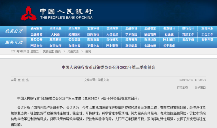The image size is (217, 128).
Task: Click 沟通交流 breadcrumb link
Action: [73, 51]
